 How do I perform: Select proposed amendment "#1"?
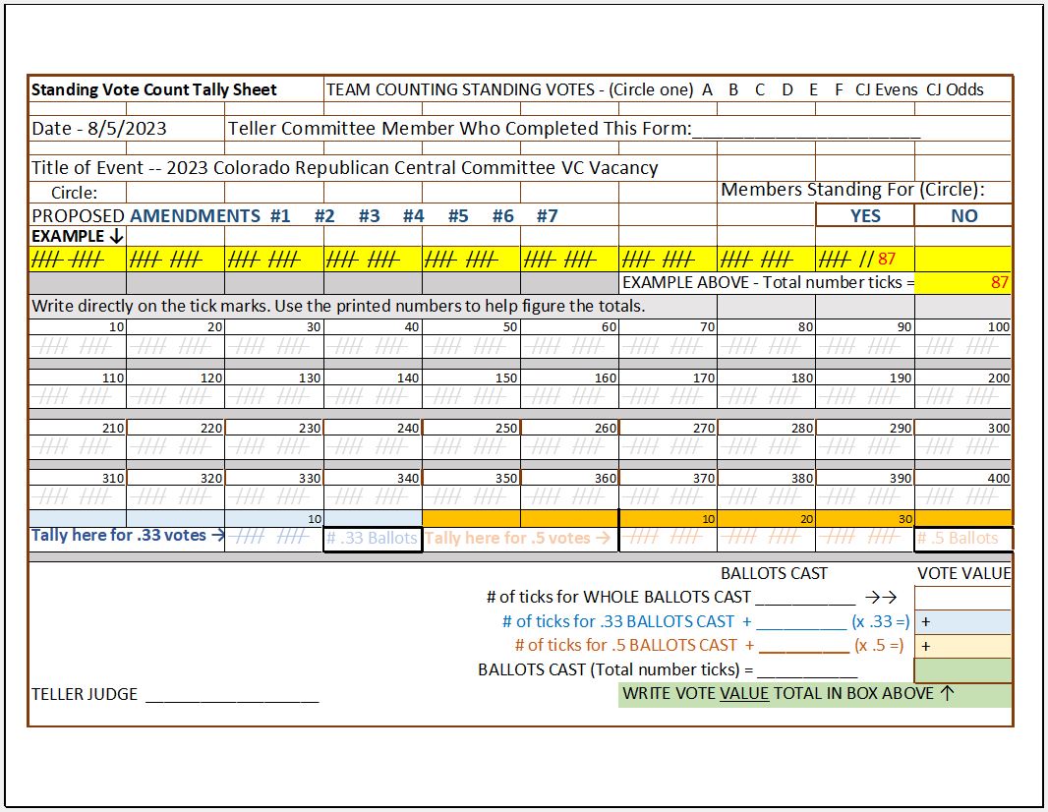[x=278, y=214]
